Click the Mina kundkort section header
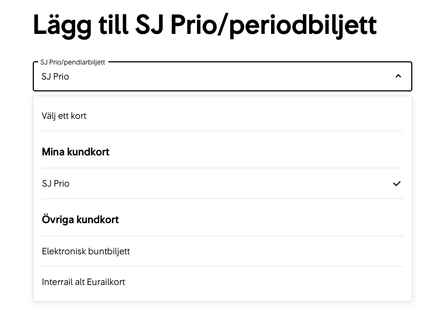 pyautogui.click(x=76, y=152)
